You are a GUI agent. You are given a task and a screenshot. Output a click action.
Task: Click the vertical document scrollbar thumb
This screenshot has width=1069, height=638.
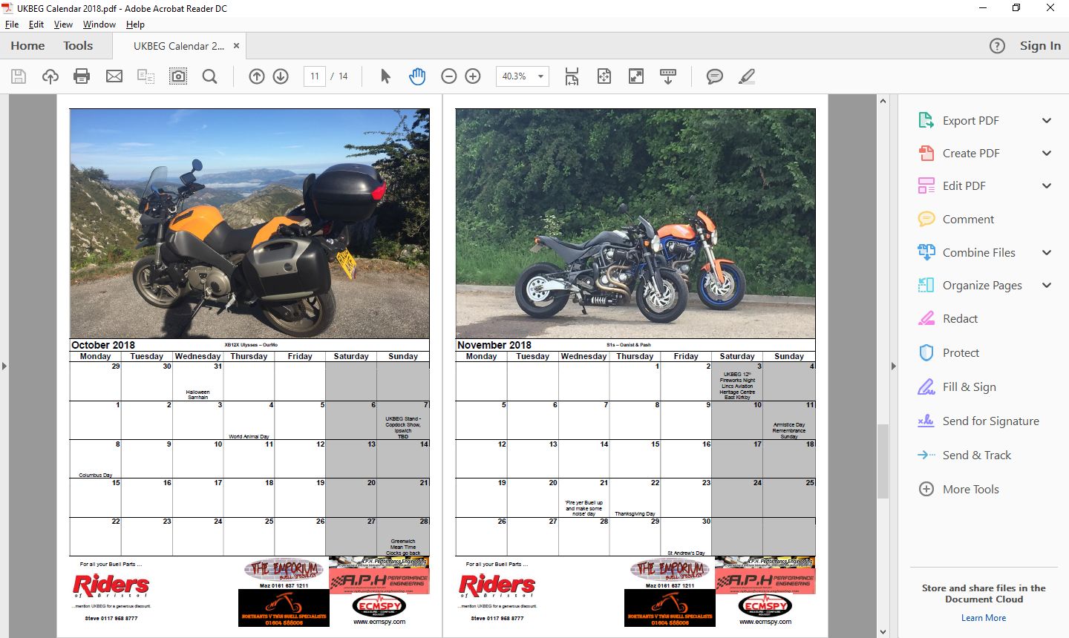pos(883,460)
